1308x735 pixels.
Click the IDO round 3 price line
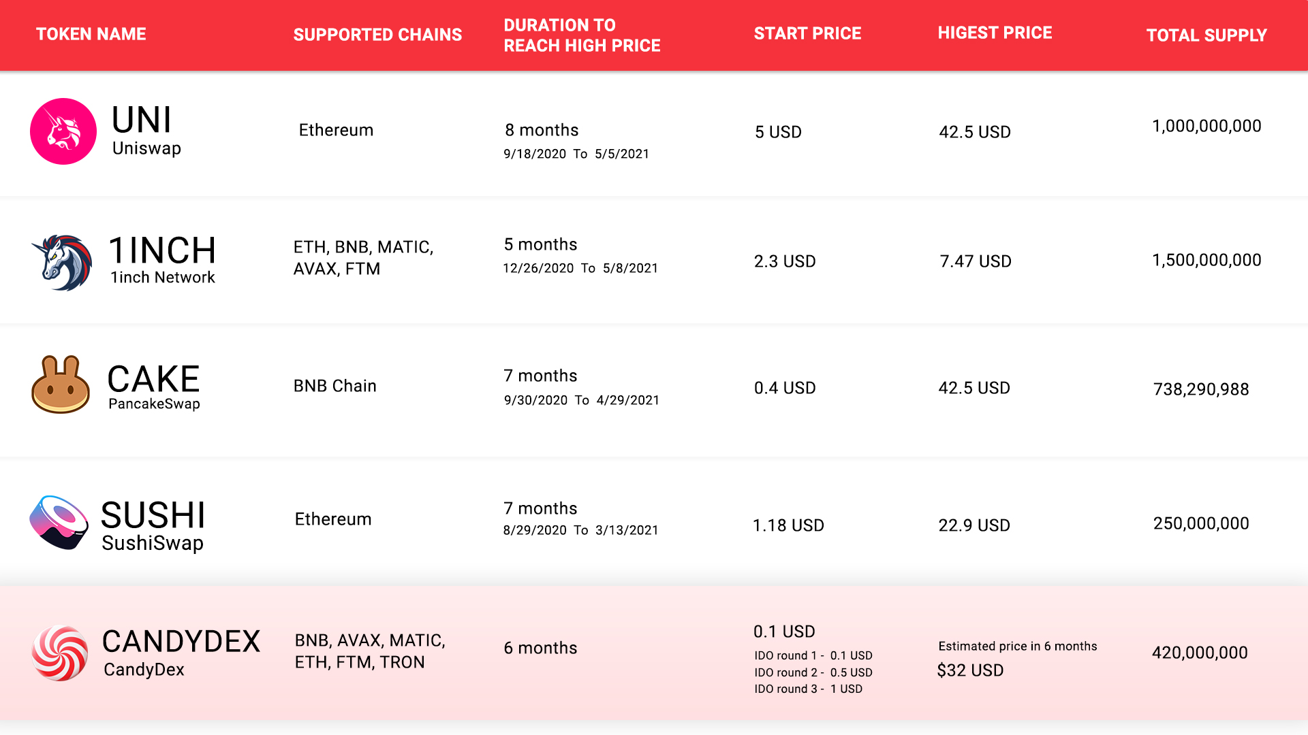pyautogui.click(x=808, y=689)
